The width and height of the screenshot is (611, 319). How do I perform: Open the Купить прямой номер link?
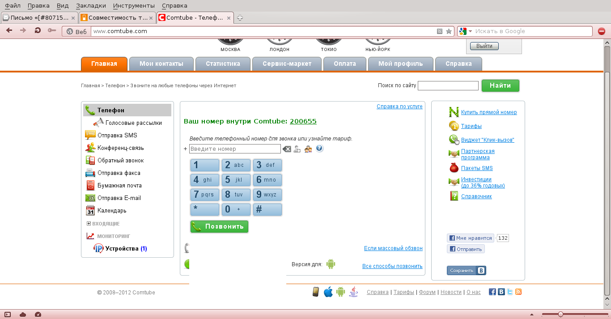(489, 112)
